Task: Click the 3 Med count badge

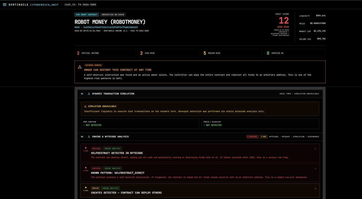Action: coord(263,136)
